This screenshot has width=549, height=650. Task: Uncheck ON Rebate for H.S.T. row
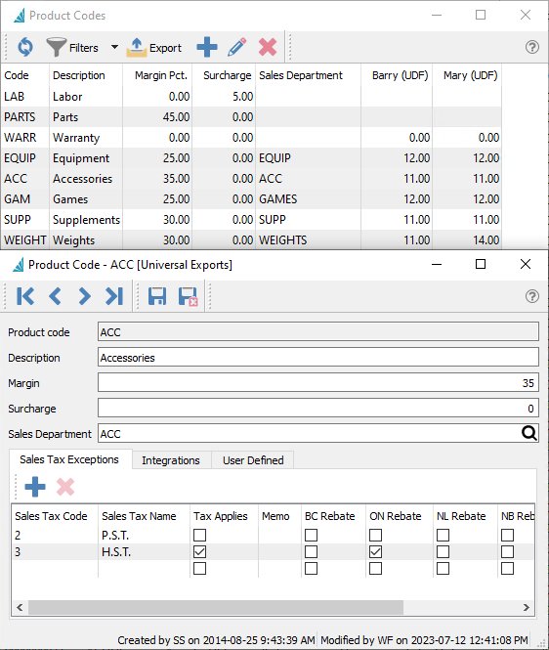pyautogui.click(x=375, y=551)
